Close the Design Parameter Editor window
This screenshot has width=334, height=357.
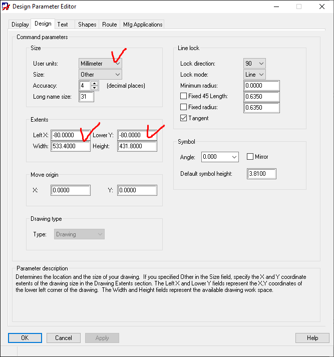[322, 7]
